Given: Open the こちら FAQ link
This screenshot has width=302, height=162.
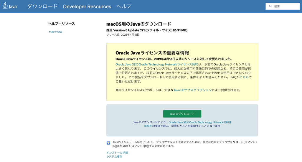Looking at the screenshot, I should pyautogui.click(x=244, y=77).
